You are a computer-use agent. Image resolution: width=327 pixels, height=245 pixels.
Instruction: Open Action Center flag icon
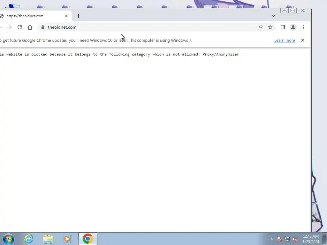tap(279, 239)
